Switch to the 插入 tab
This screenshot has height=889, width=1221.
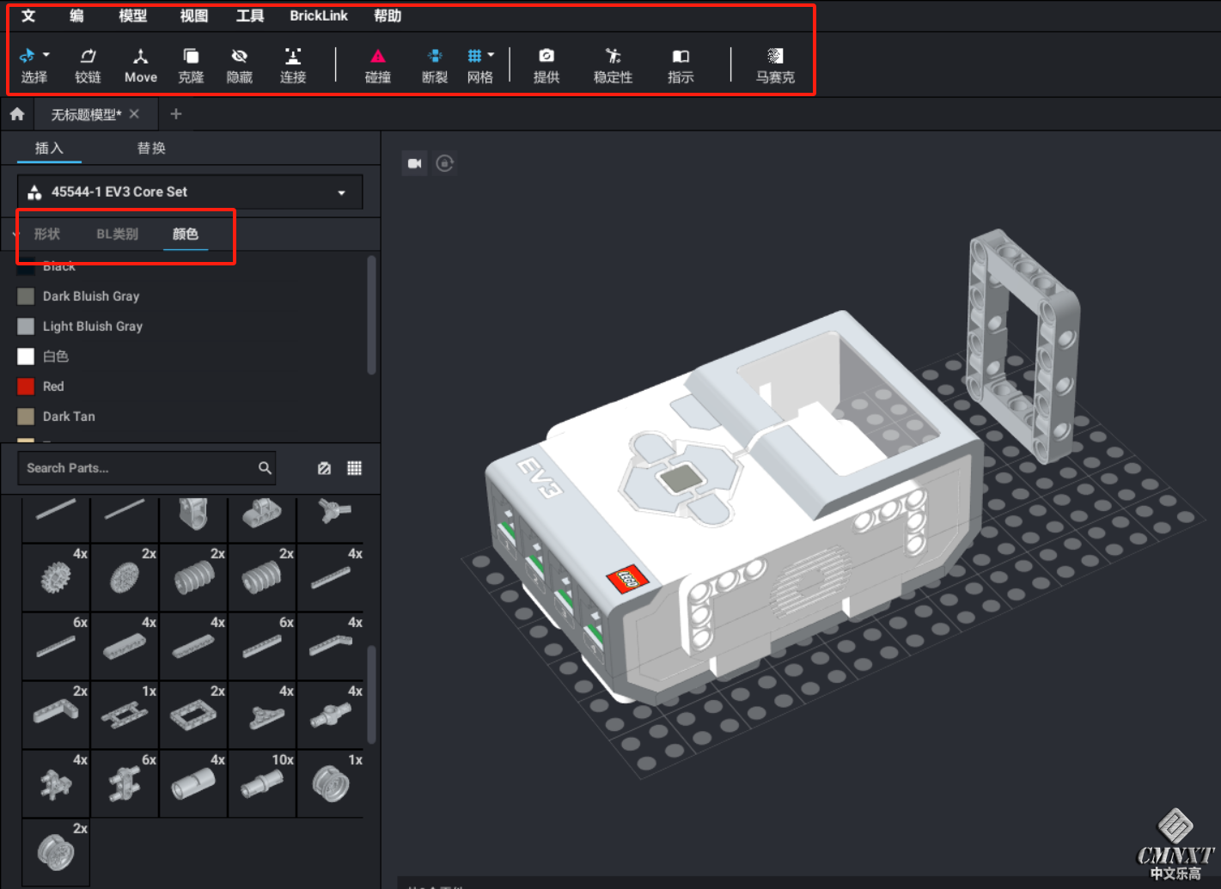click(x=49, y=148)
